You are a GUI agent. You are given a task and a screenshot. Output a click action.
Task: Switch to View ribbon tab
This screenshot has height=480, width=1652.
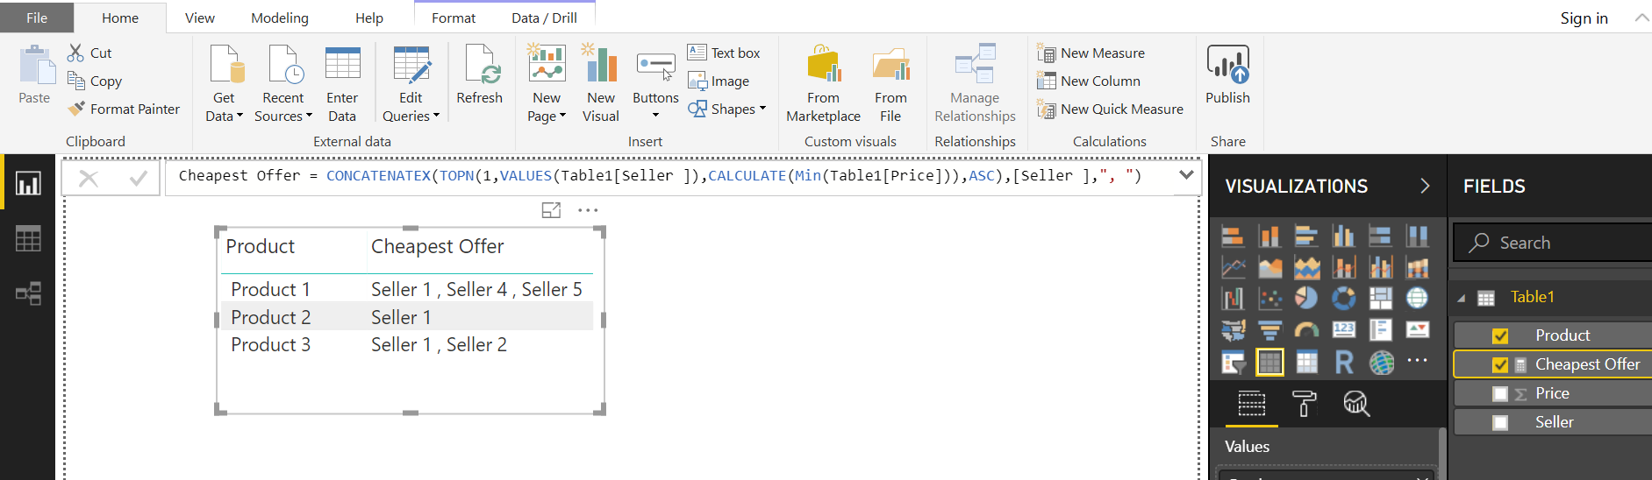[x=199, y=18]
